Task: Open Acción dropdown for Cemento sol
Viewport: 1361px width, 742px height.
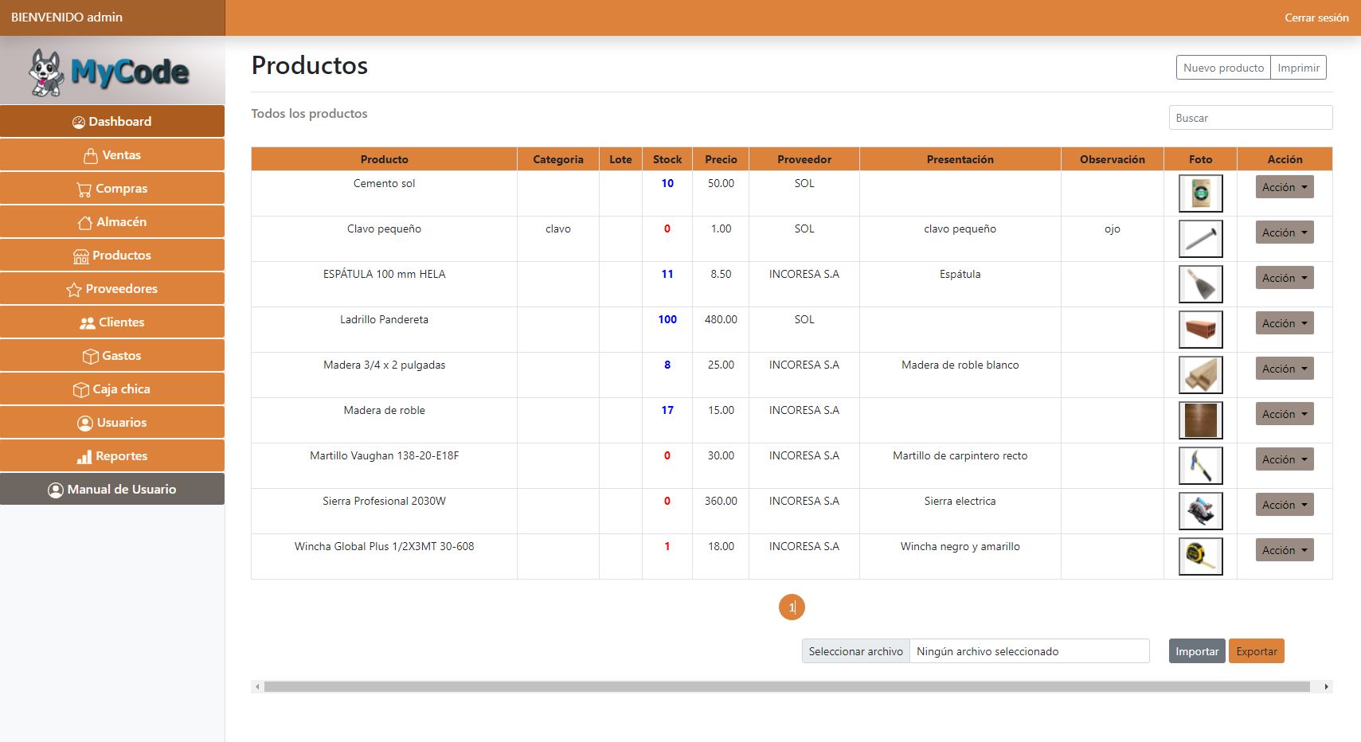Action: click(1284, 187)
